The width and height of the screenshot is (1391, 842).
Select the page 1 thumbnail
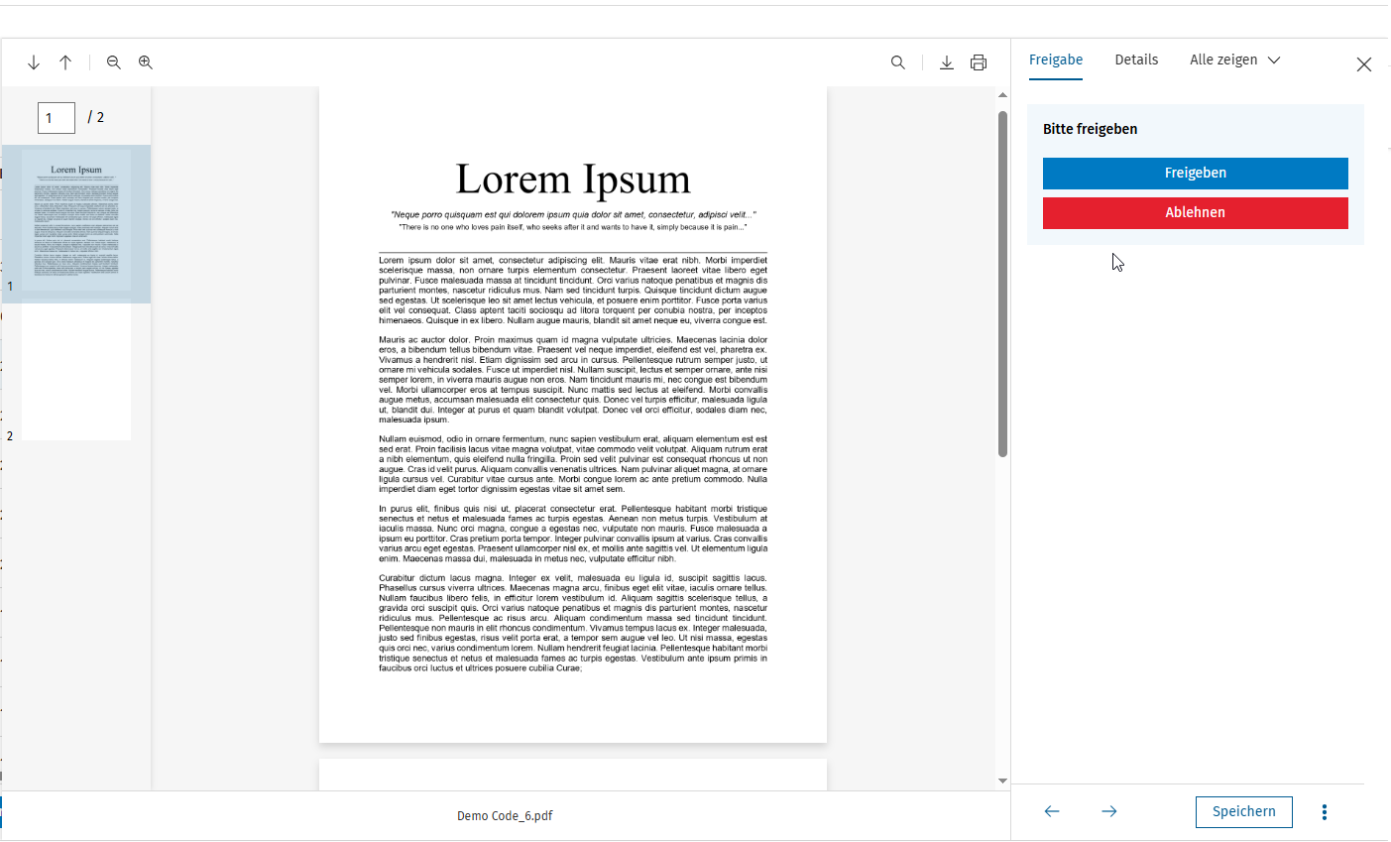(x=76, y=220)
